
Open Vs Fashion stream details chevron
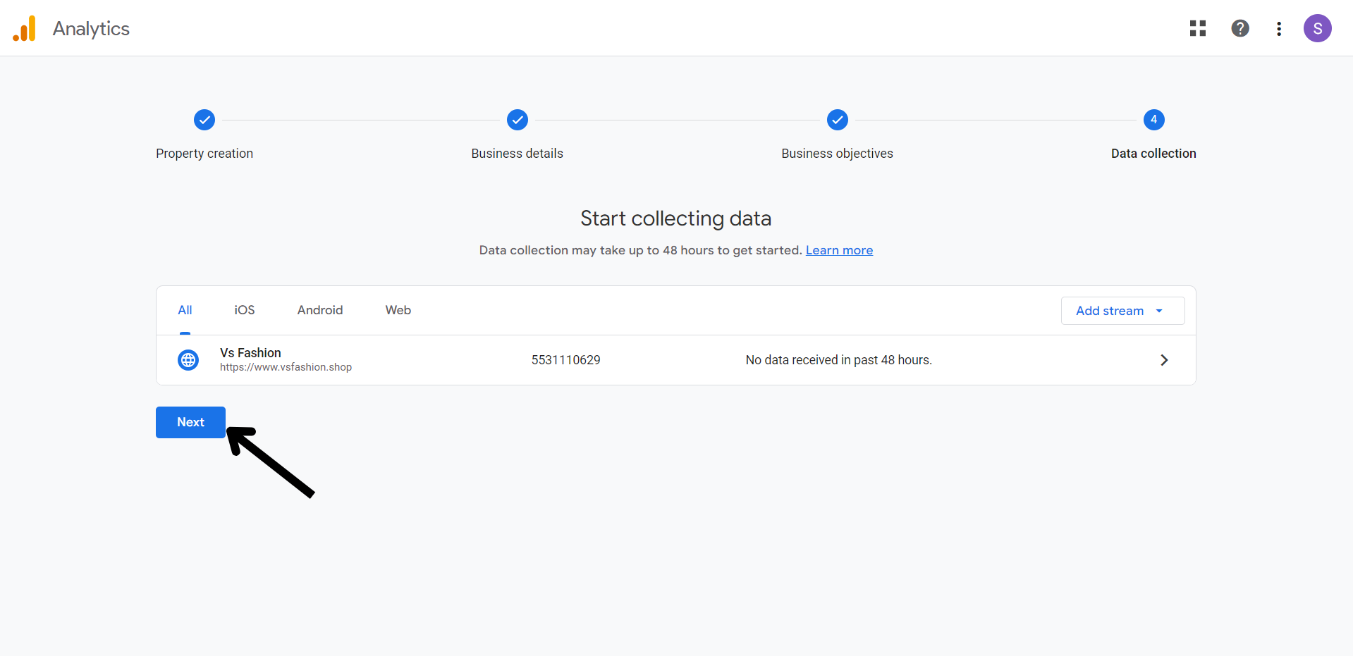(1163, 360)
